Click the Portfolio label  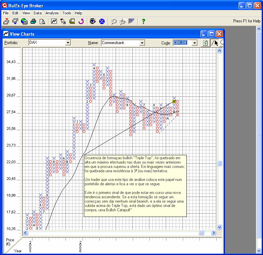tap(11, 43)
